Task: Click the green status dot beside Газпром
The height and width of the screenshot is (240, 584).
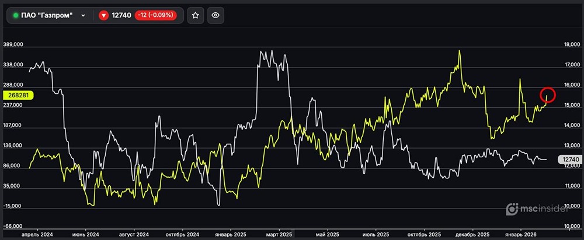Action: point(16,16)
